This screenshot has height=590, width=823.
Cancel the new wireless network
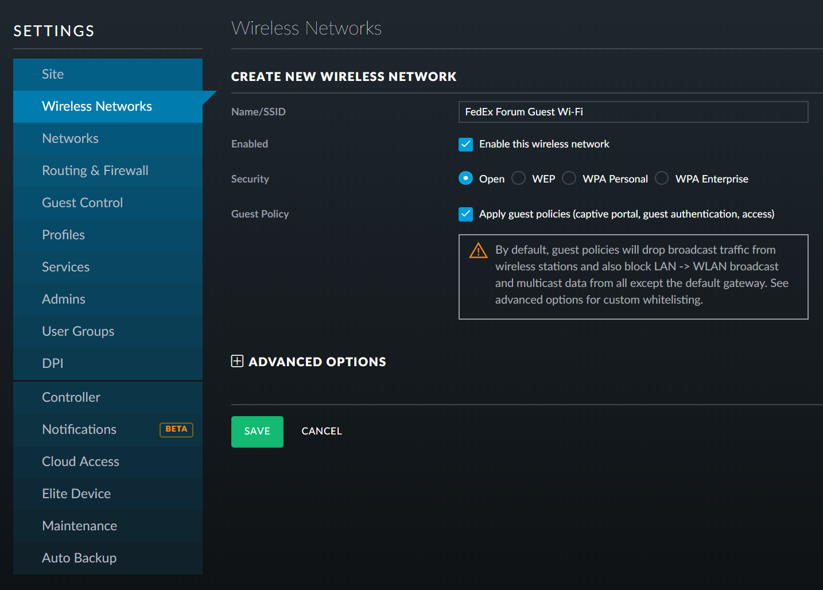(x=321, y=431)
